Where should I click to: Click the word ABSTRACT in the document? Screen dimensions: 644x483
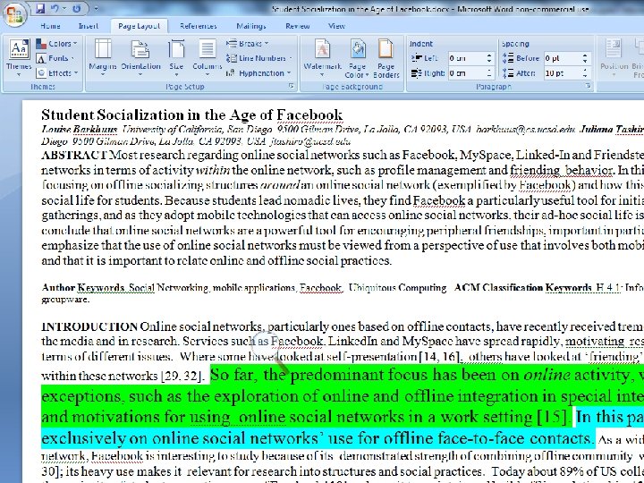(74, 156)
